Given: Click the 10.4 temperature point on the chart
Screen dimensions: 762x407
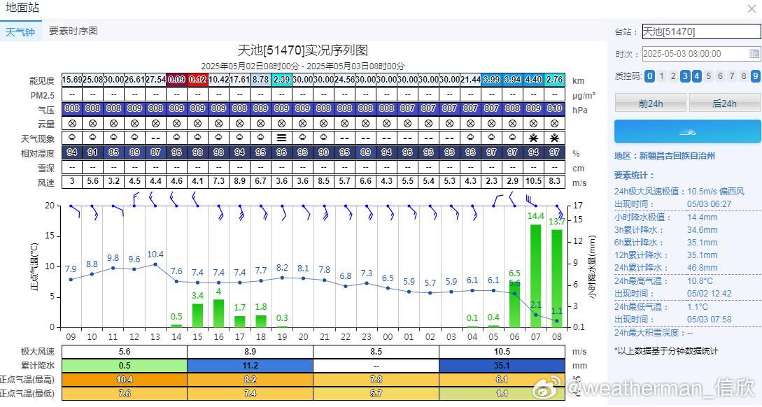Looking at the screenshot, I should 155,264.
